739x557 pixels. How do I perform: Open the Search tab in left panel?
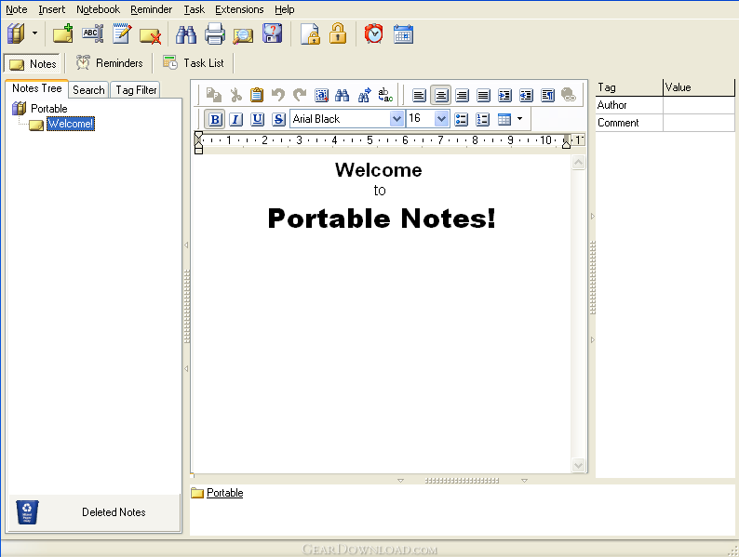(x=88, y=90)
